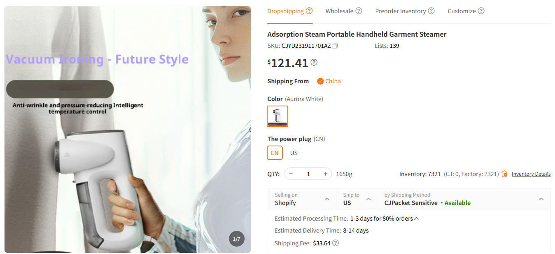
Task: Click the orange inventory bag icon
Action: (504, 174)
